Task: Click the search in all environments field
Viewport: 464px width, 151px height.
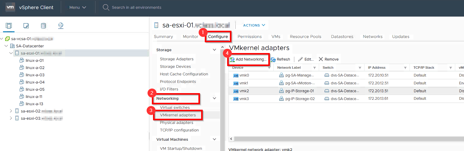Action: 136,7
